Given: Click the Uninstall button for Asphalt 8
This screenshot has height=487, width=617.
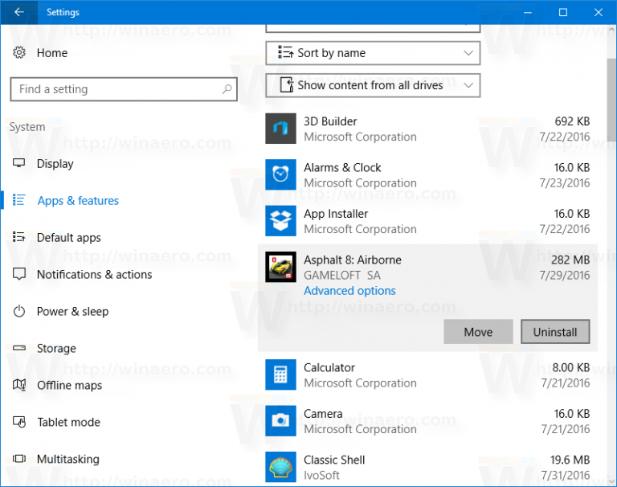Looking at the screenshot, I should [x=555, y=331].
